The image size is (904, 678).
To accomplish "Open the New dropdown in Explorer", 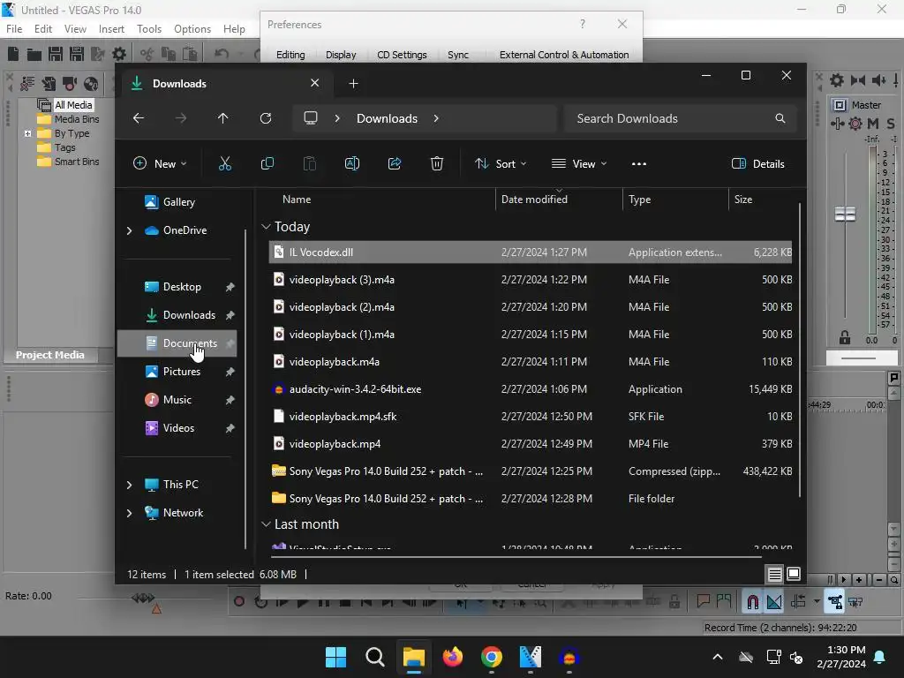I will (x=160, y=163).
